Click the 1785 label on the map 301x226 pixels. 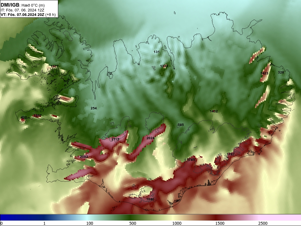(191, 159)
